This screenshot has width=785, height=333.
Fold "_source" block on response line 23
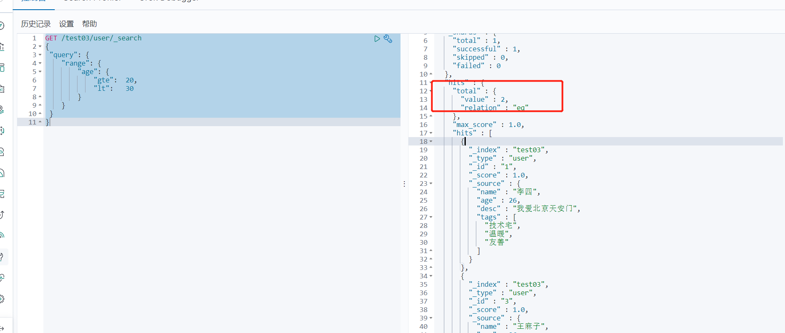pos(431,184)
